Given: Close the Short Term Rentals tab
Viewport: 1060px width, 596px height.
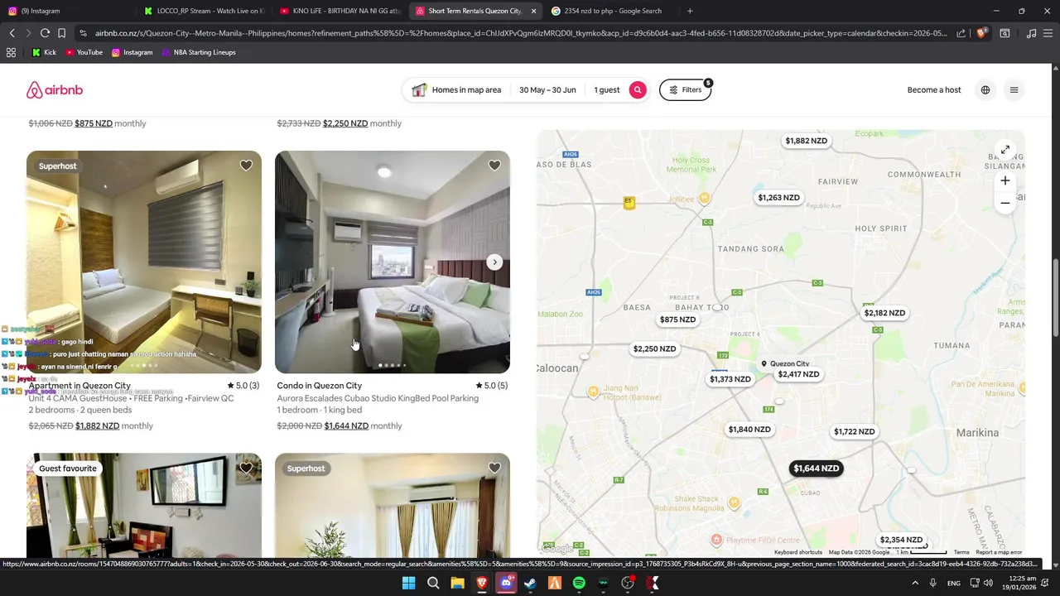Looking at the screenshot, I should pos(533,11).
